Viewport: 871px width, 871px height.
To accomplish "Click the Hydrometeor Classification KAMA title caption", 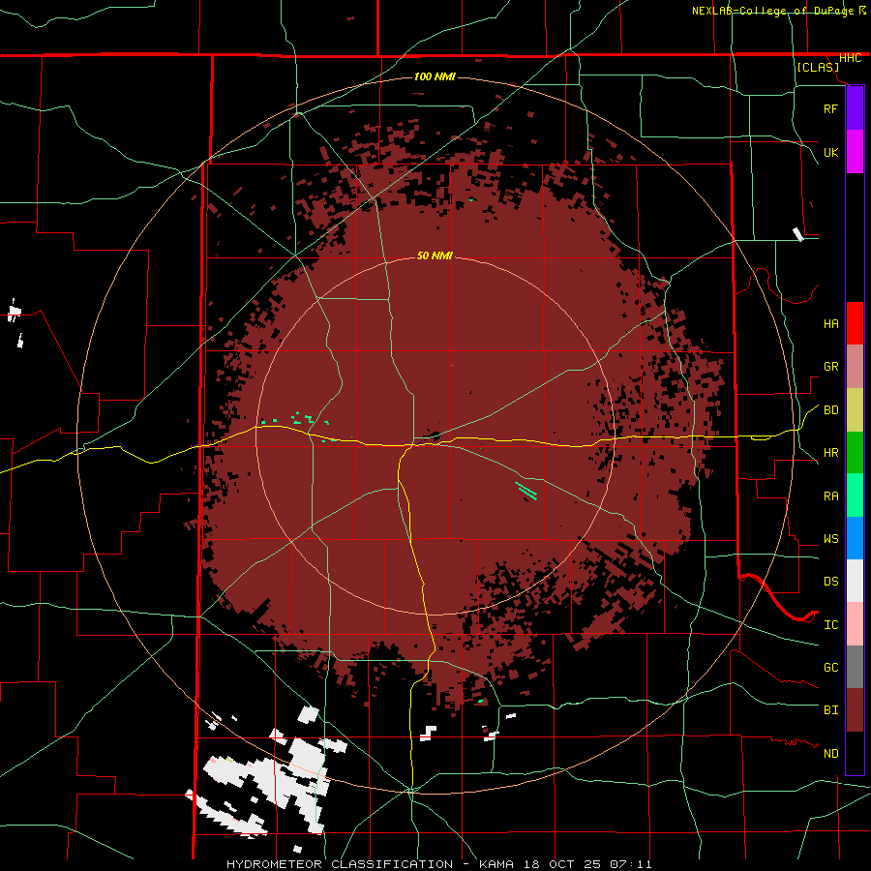I will [x=438, y=864].
